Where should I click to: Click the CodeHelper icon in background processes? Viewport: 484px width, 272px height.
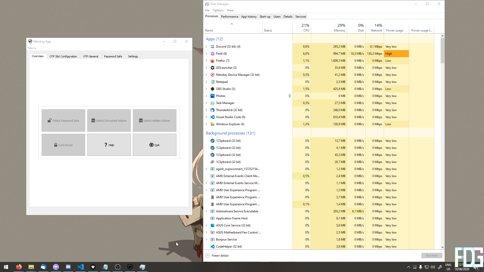pos(212,247)
